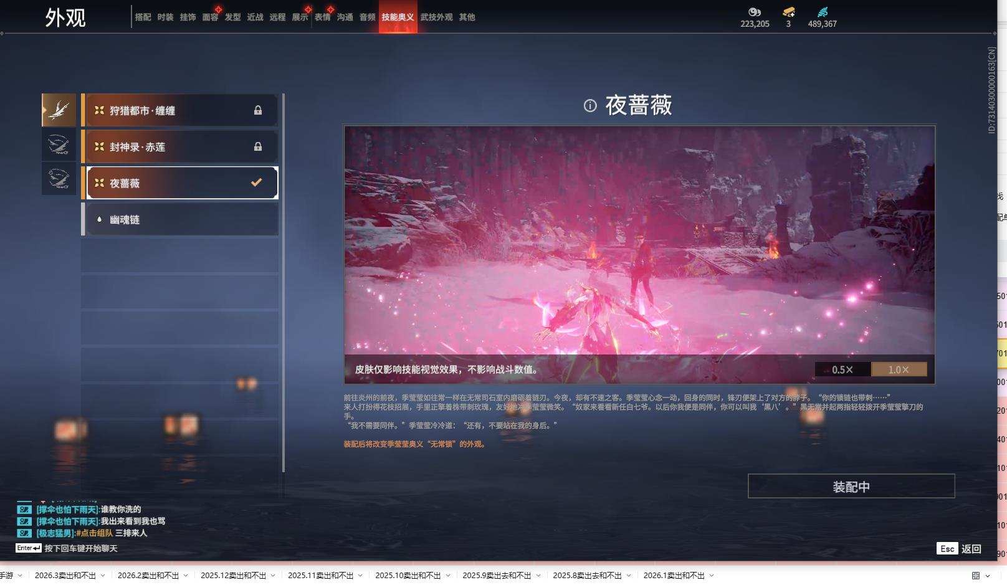Click the droplet icon next to 幽魂链
Screen dimensions: 1007x585
[x=98, y=219]
